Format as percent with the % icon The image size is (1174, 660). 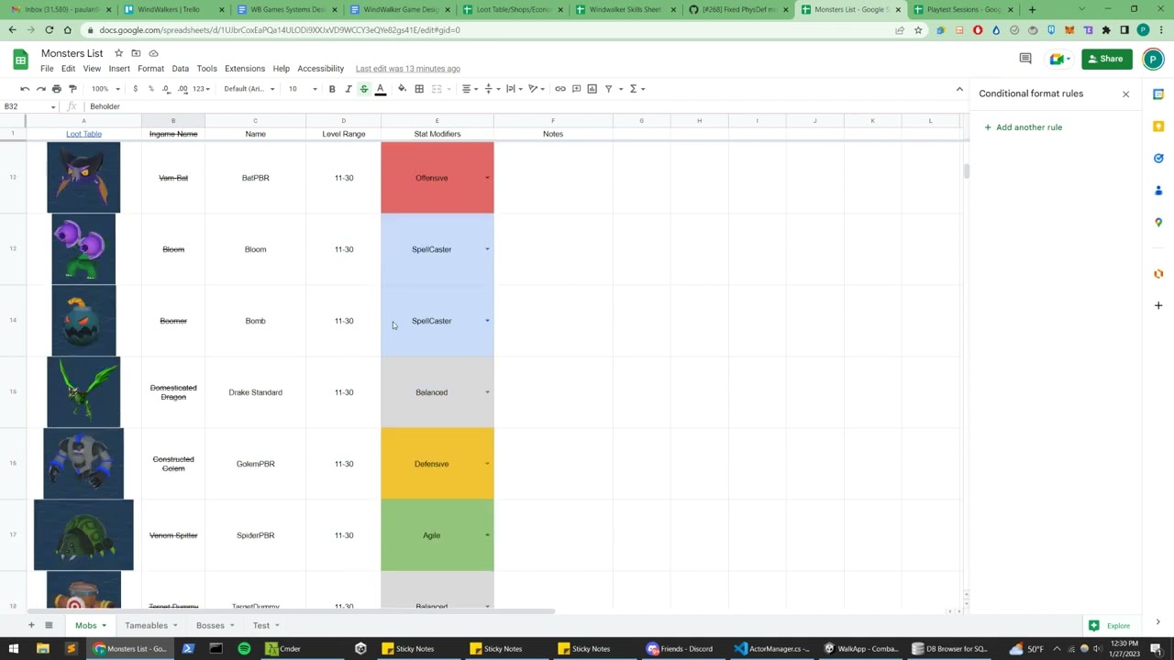[151, 89]
